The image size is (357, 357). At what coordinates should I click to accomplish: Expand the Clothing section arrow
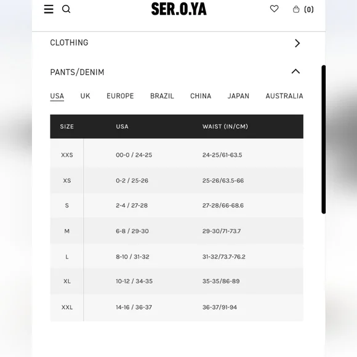click(297, 43)
